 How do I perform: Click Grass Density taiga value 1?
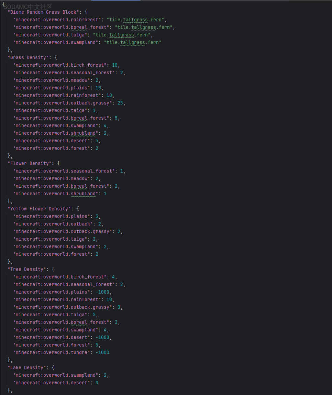point(94,110)
